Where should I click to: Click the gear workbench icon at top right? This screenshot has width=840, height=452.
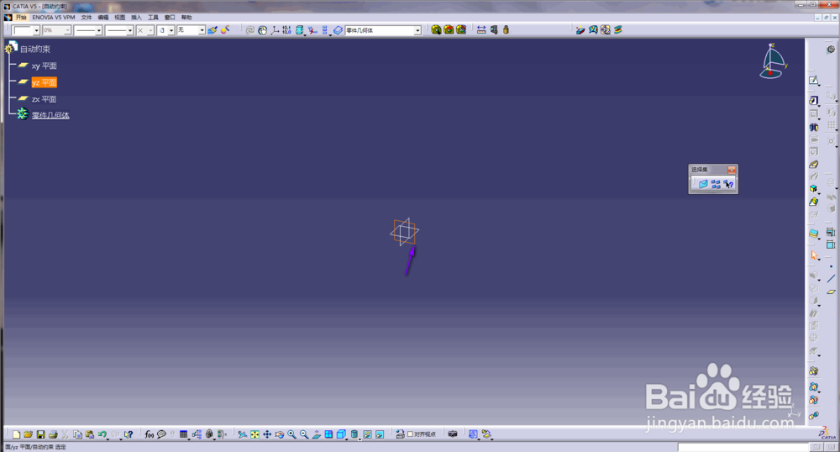click(831, 50)
